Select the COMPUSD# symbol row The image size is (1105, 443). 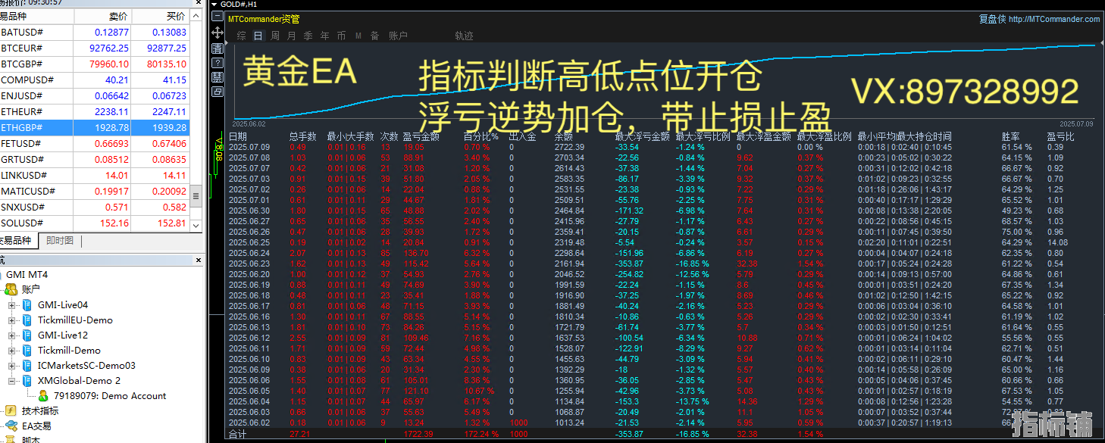(x=95, y=80)
